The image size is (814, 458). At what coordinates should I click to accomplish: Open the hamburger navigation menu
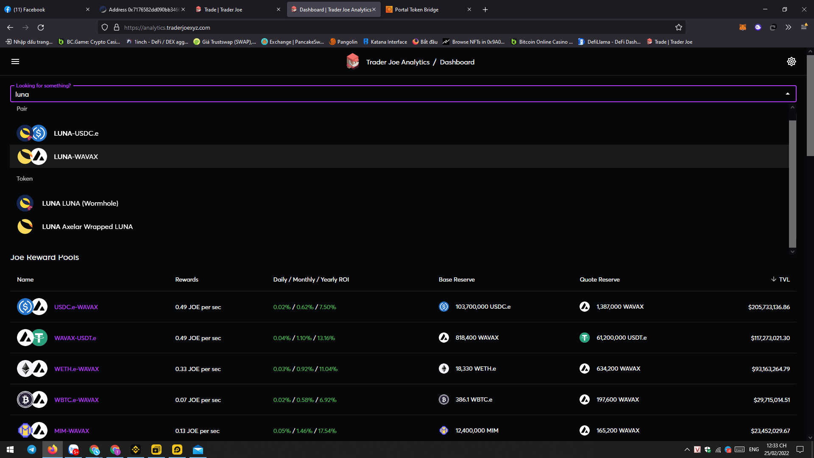(x=15, y=61)
